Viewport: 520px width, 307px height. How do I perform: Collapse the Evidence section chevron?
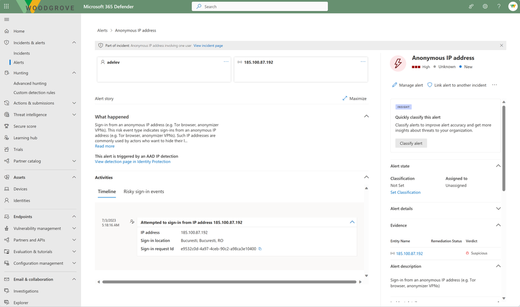(x=498, y=225)
